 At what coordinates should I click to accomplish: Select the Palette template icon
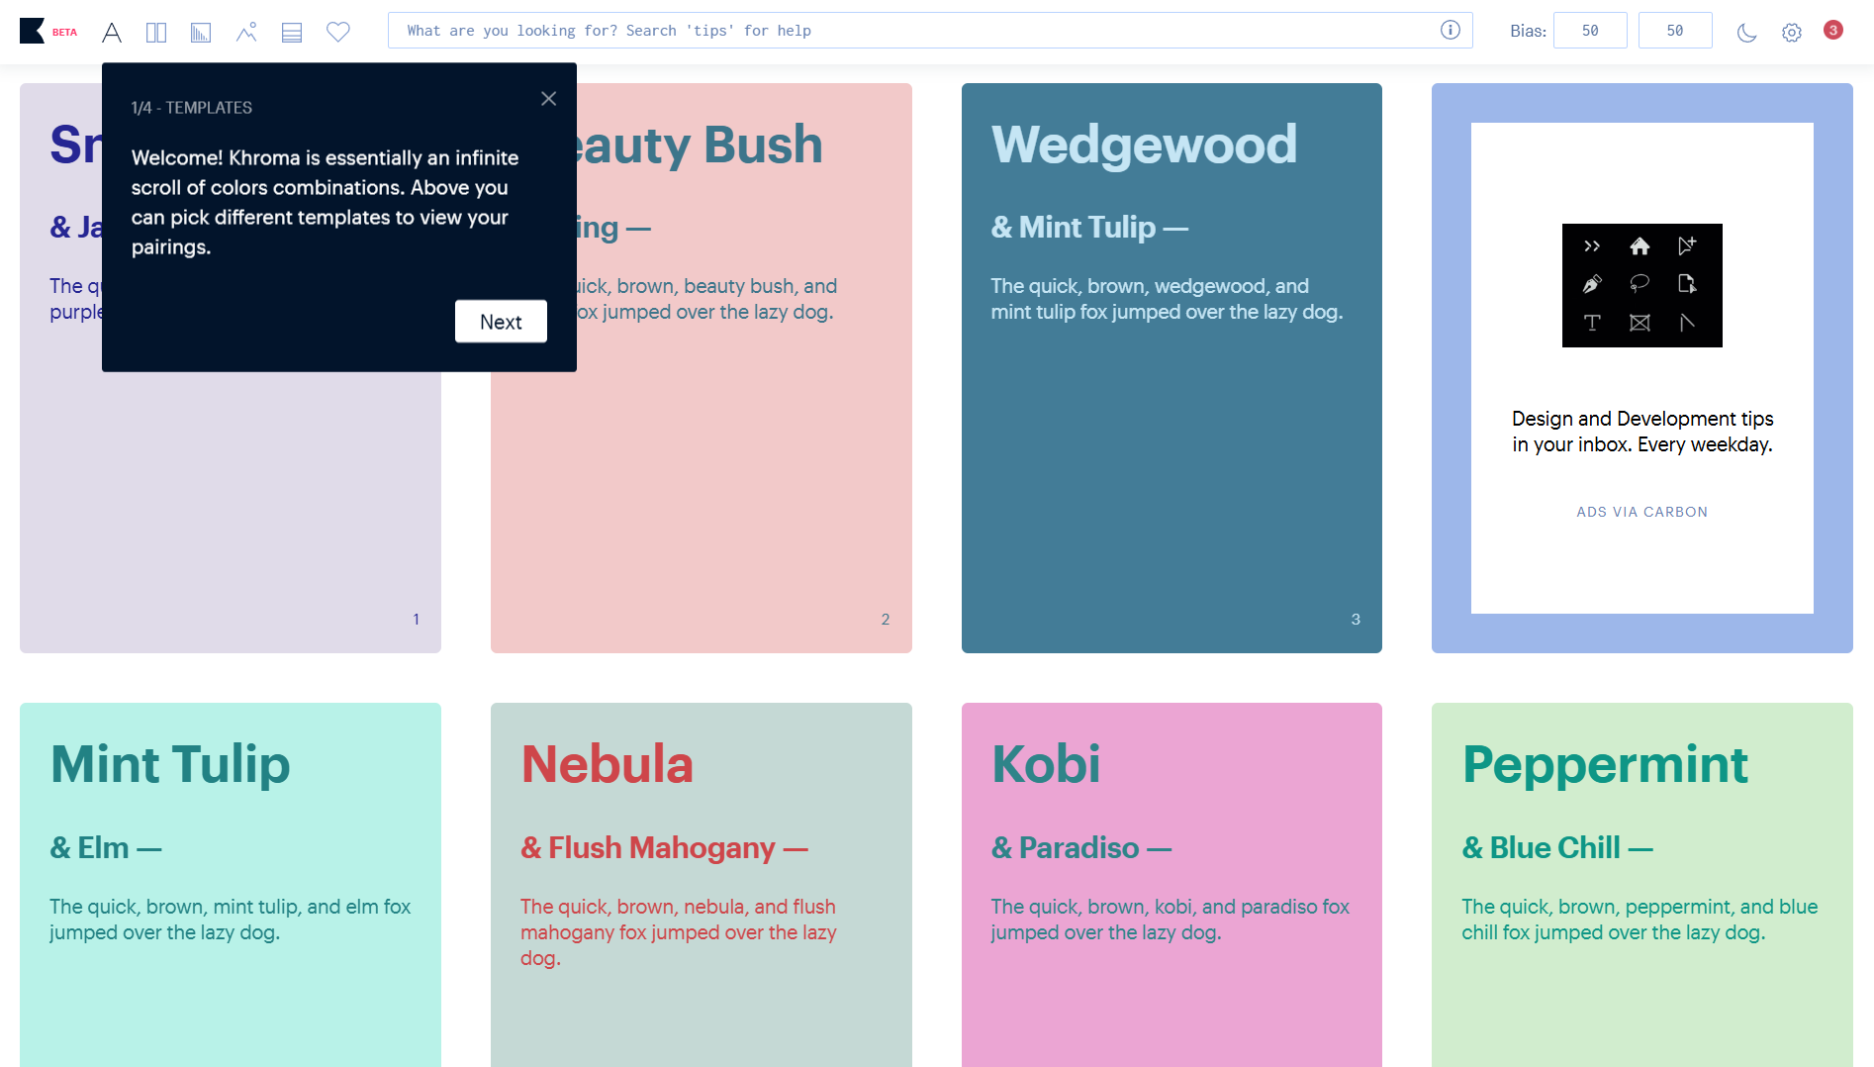click(292, 32)
